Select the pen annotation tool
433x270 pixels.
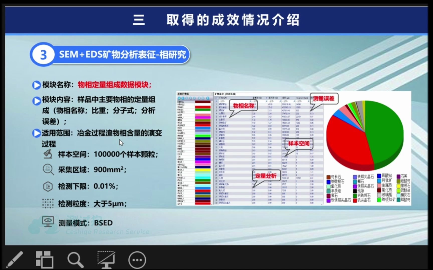tap(14, 260)
